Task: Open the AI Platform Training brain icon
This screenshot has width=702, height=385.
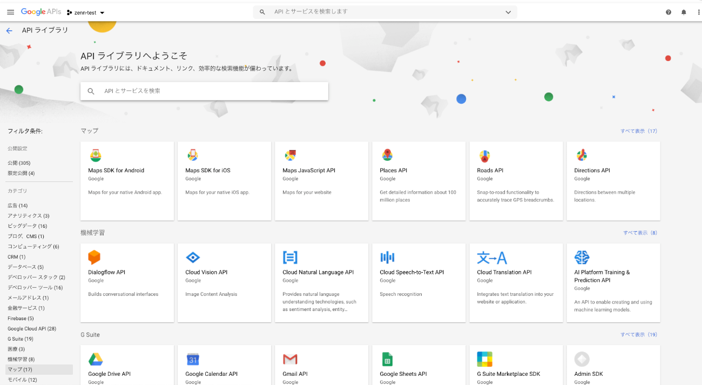Action: (582, 257)
